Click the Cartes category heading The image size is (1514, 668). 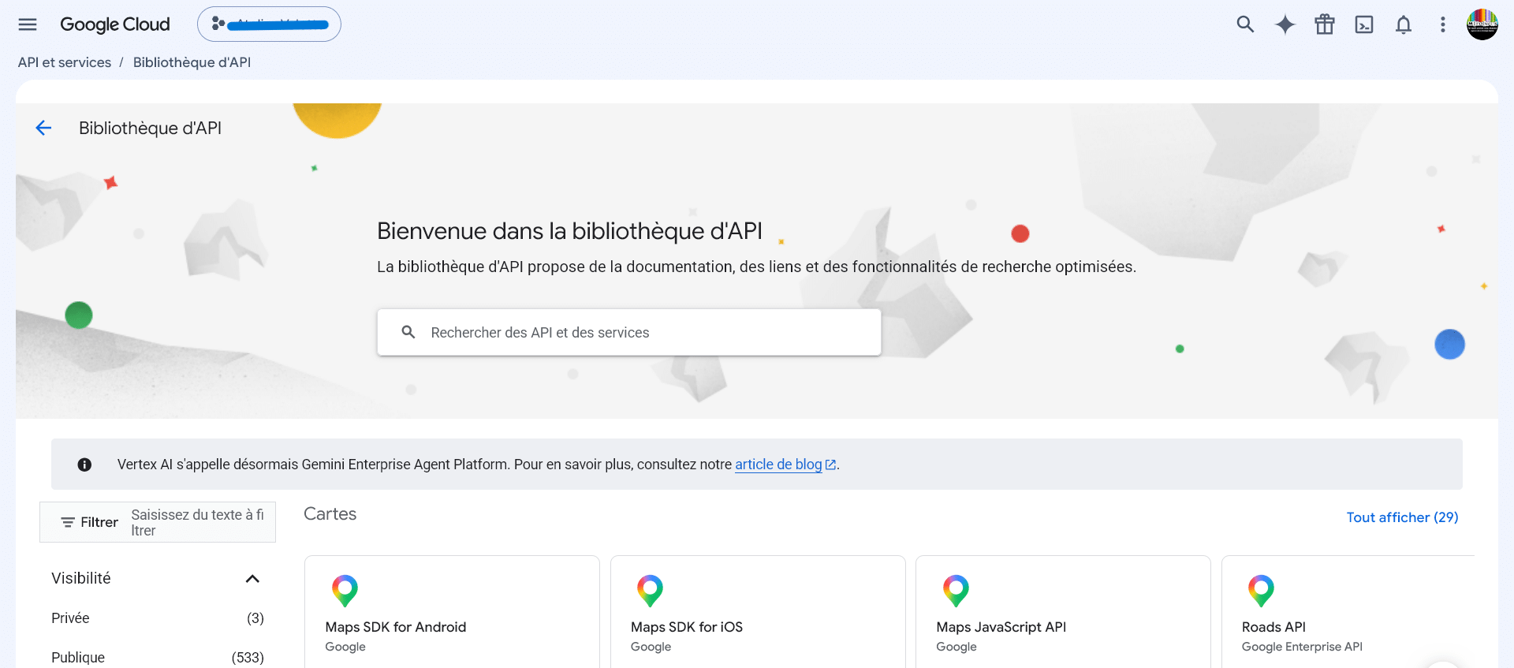330,514
